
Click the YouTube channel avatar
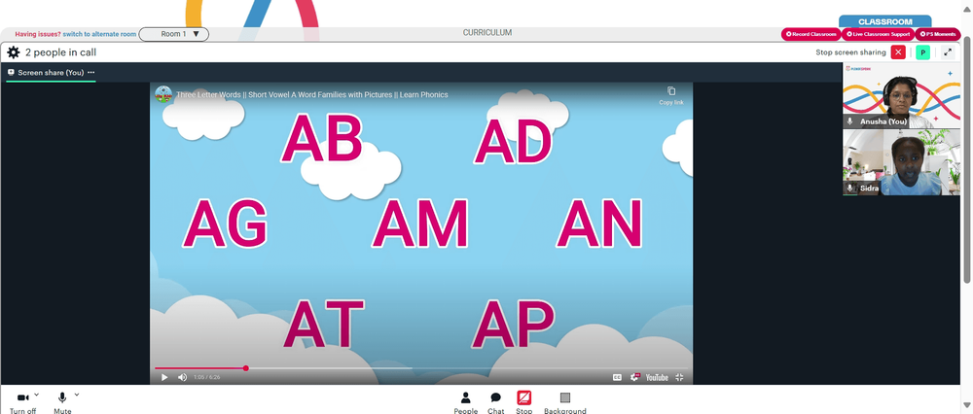163,94
